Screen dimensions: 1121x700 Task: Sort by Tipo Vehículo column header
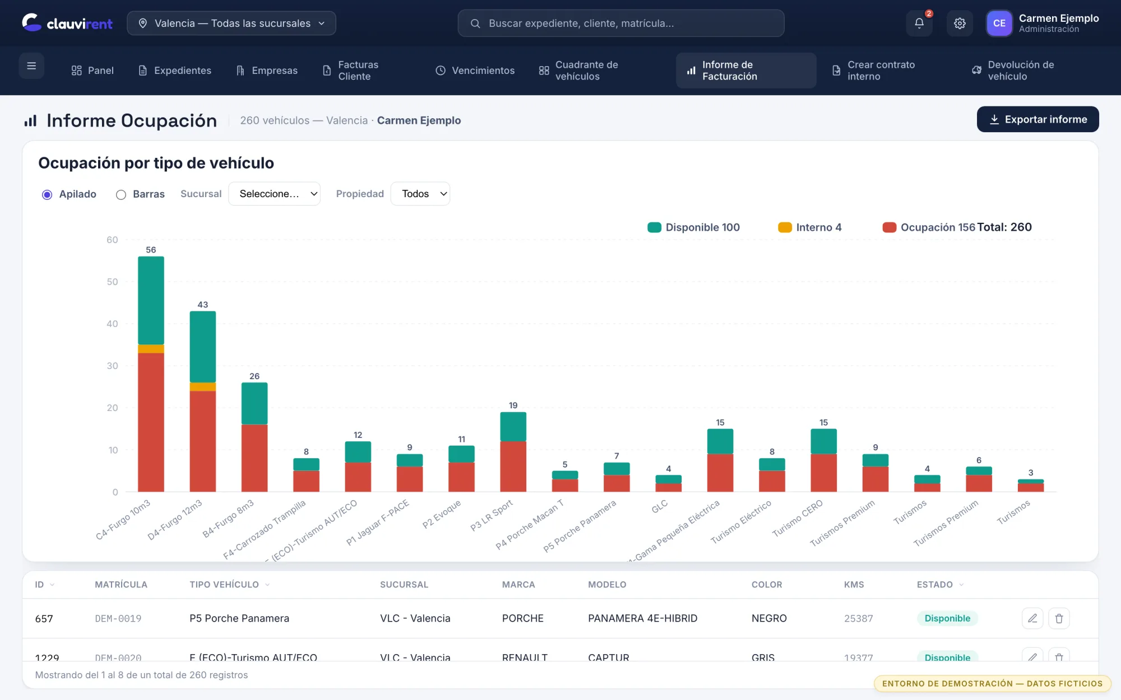(230, 585)
